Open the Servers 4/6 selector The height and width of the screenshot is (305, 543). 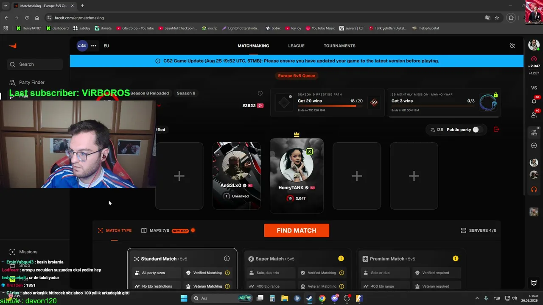click(x=479, y=230)
